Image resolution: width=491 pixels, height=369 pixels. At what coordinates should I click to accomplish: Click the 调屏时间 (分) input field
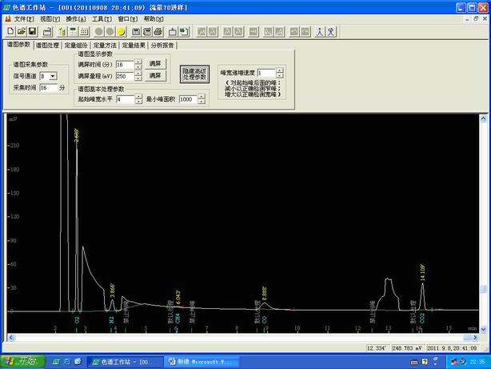pos(125,65)
